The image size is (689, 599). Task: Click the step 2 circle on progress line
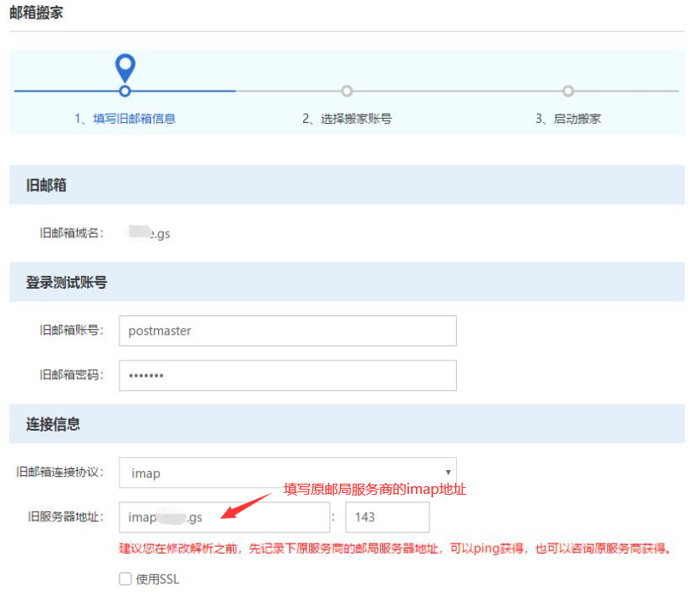pos(347,91)
